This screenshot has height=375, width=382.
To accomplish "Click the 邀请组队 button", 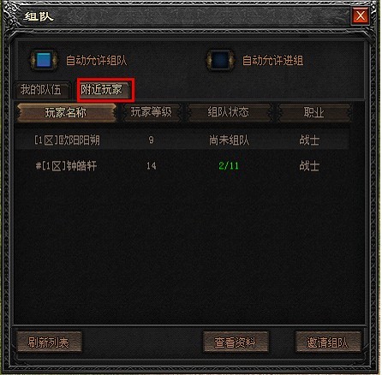I will (328, 342).
